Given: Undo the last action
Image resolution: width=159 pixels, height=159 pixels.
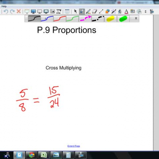Looking at the screenshot, I should [x=6, y=11].
